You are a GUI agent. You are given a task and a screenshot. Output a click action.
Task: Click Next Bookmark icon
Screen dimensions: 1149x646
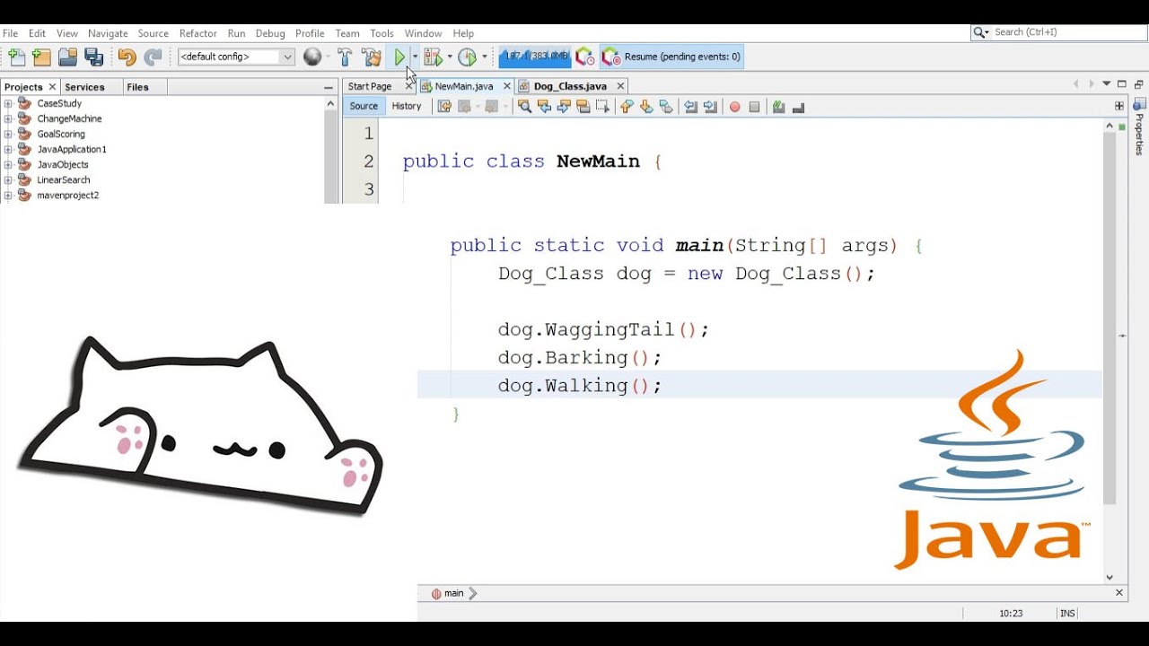coord(646,107)
